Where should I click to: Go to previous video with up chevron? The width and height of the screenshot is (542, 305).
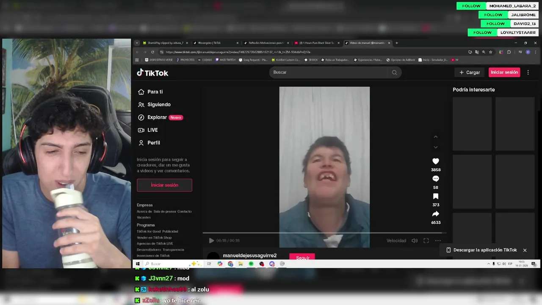[436, 137]
